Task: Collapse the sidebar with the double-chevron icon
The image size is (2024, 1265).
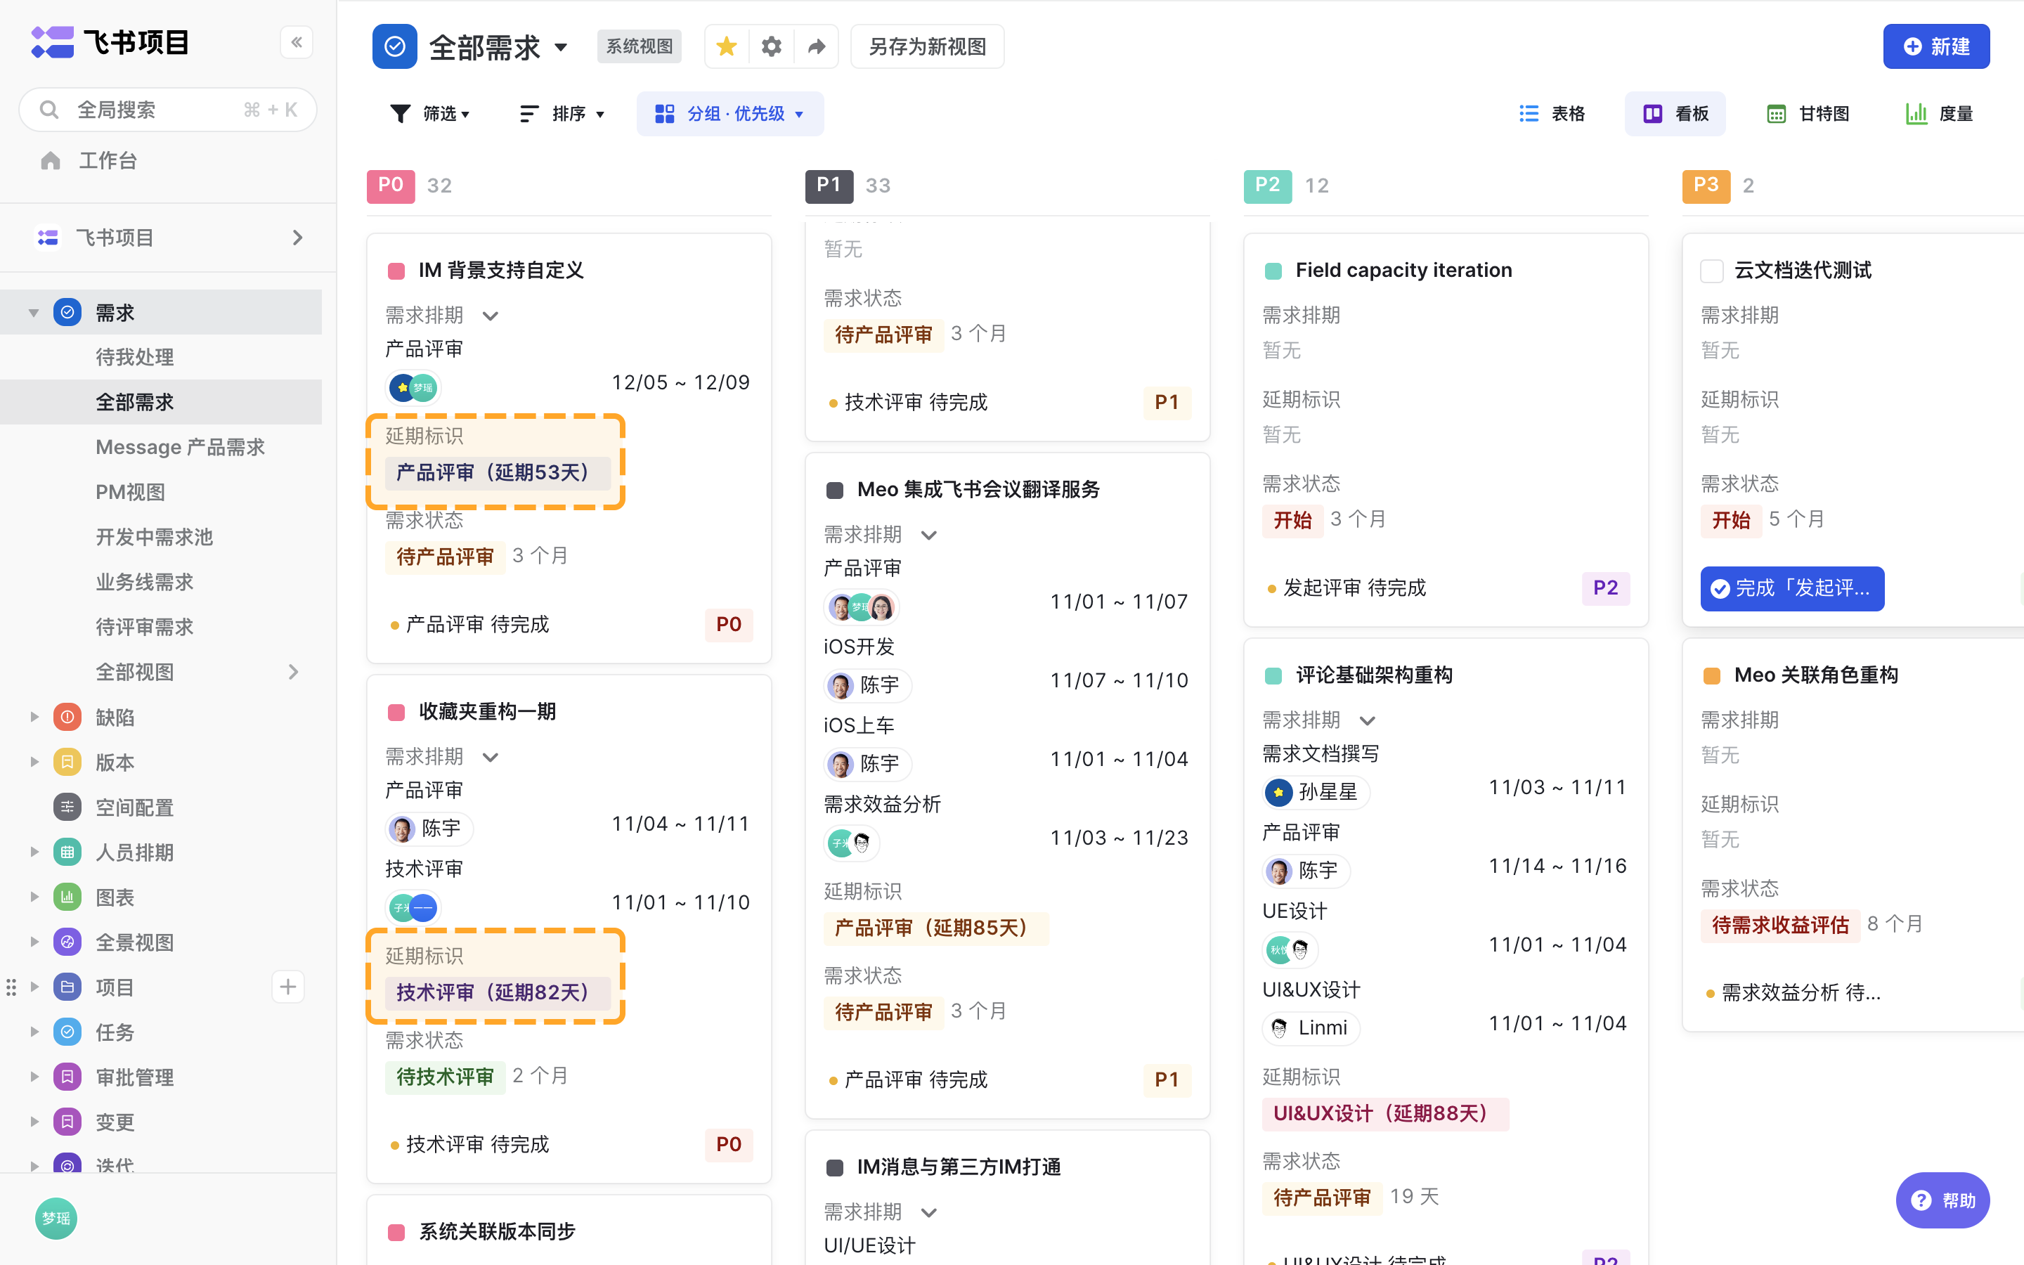Action: (296, 43)
